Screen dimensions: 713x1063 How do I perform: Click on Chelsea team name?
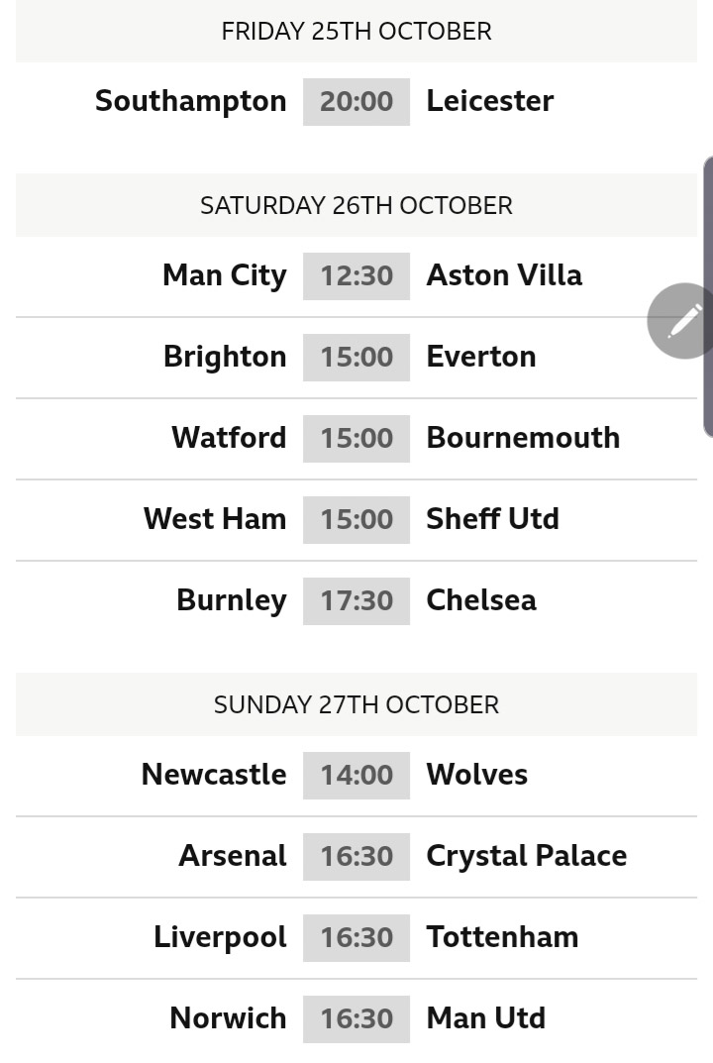tap(481, 600)
